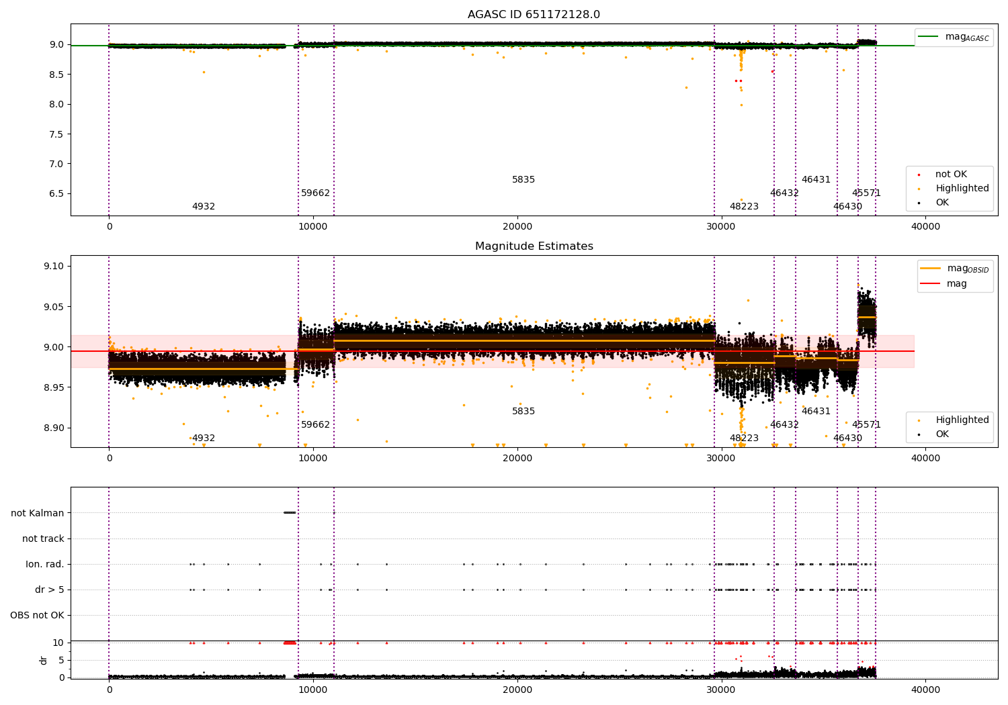Click the 6.5 y-axis tick label
The image size is (1008, 705).
click(56, 194)
